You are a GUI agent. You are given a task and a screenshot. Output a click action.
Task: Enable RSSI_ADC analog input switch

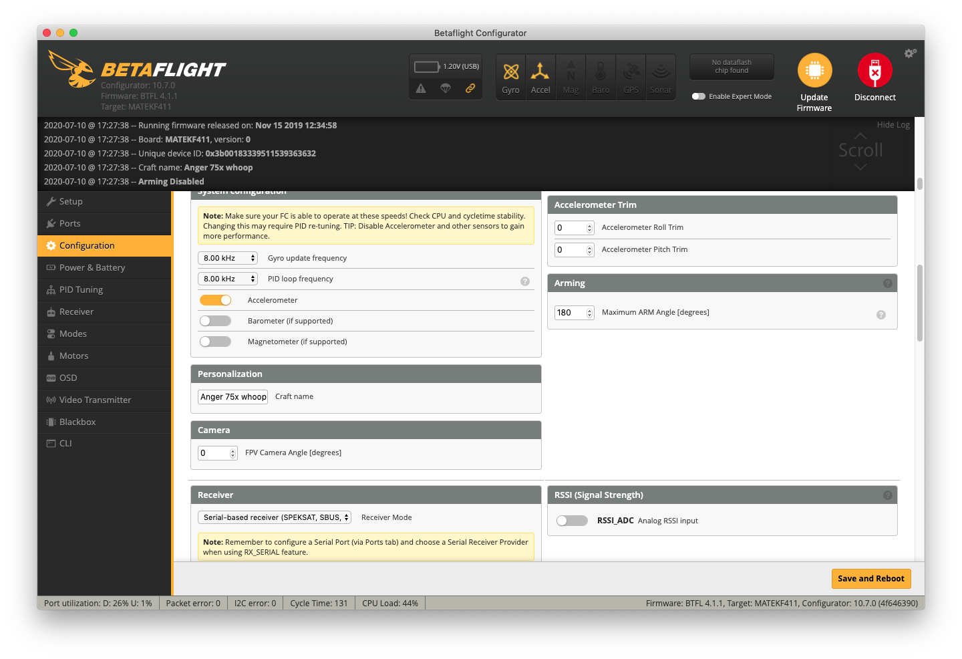pyautogui.click(x=572, y=521)
